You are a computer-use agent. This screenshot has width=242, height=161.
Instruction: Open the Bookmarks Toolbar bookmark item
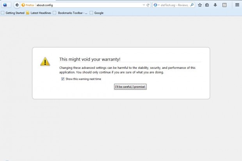coord(70,13)
